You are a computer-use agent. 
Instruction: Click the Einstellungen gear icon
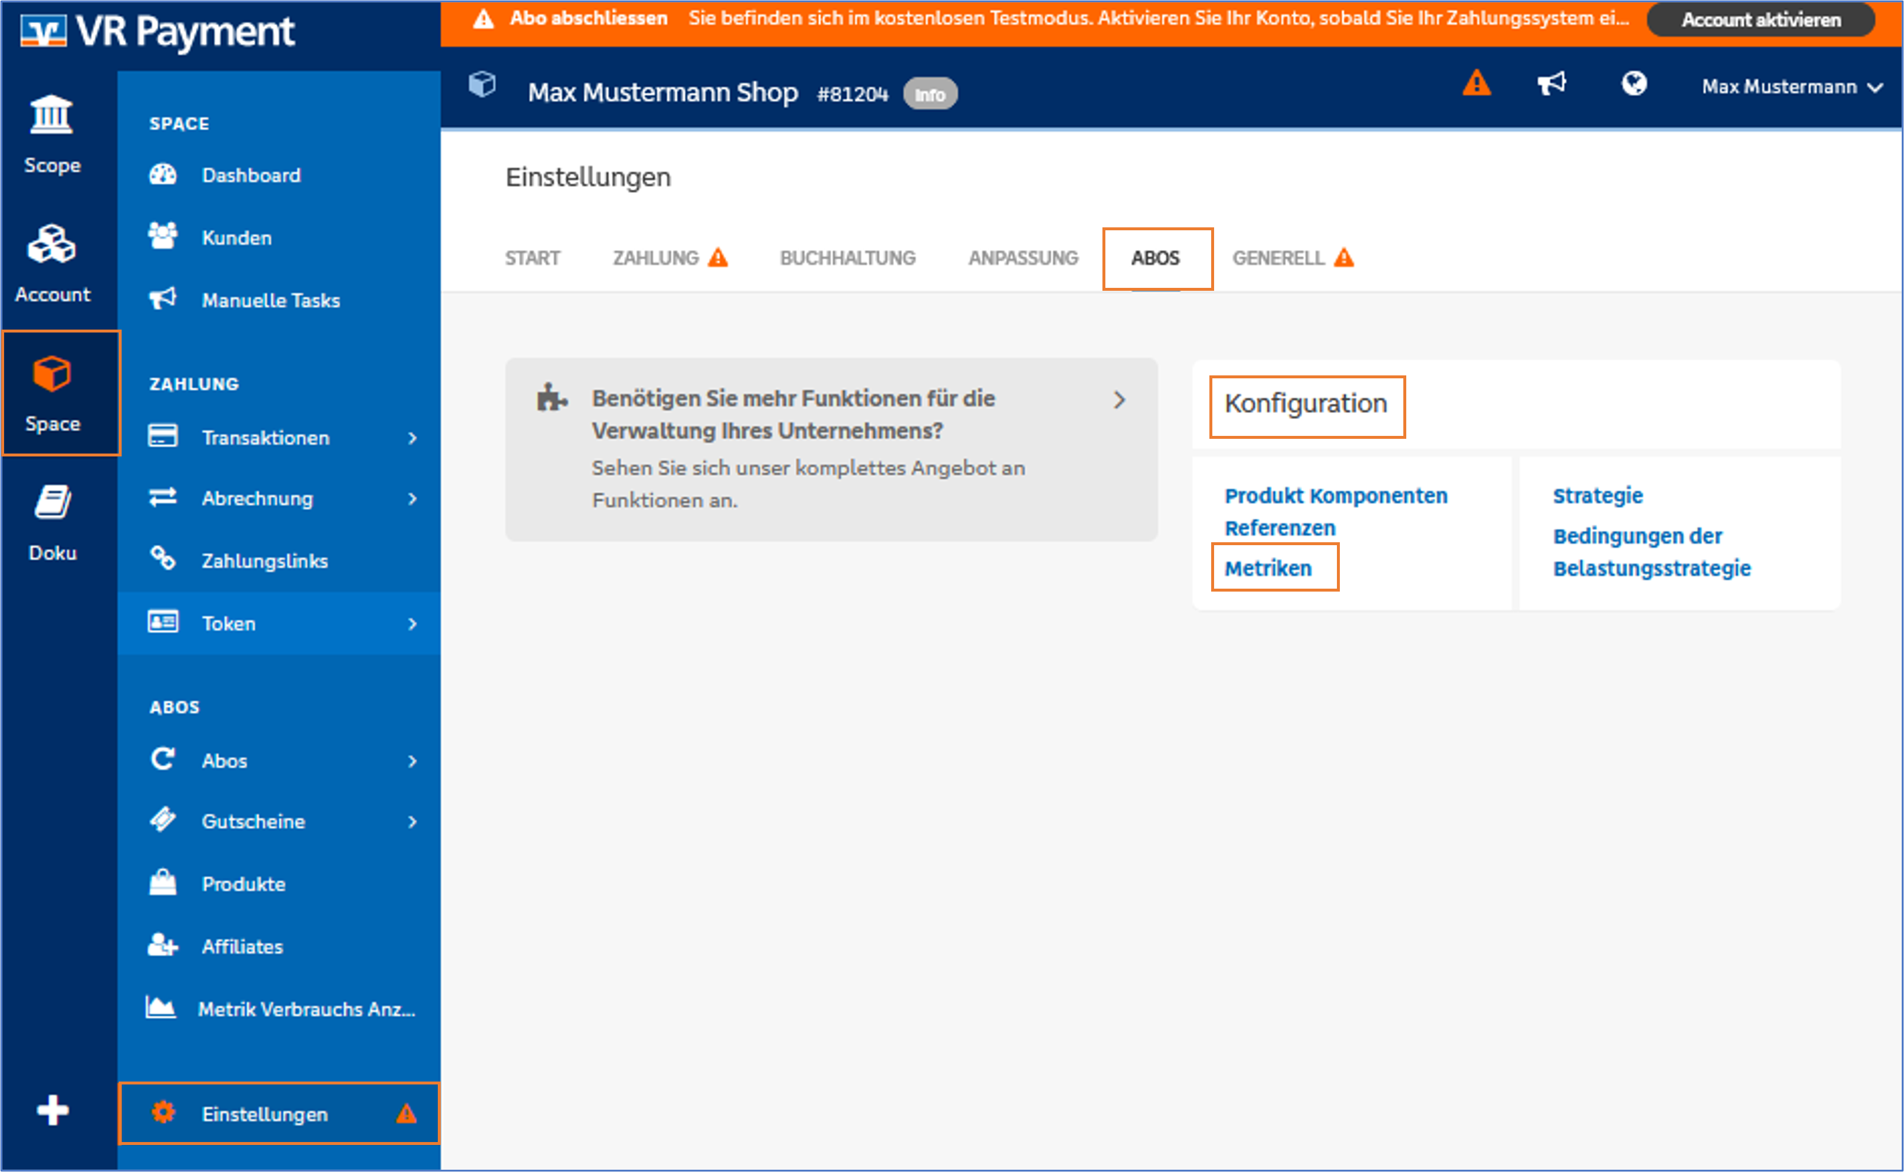pos(163,1113)
